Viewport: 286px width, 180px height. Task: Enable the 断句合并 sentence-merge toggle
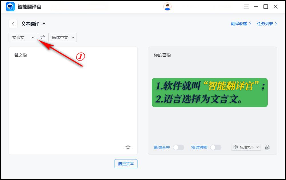[178, 147]
